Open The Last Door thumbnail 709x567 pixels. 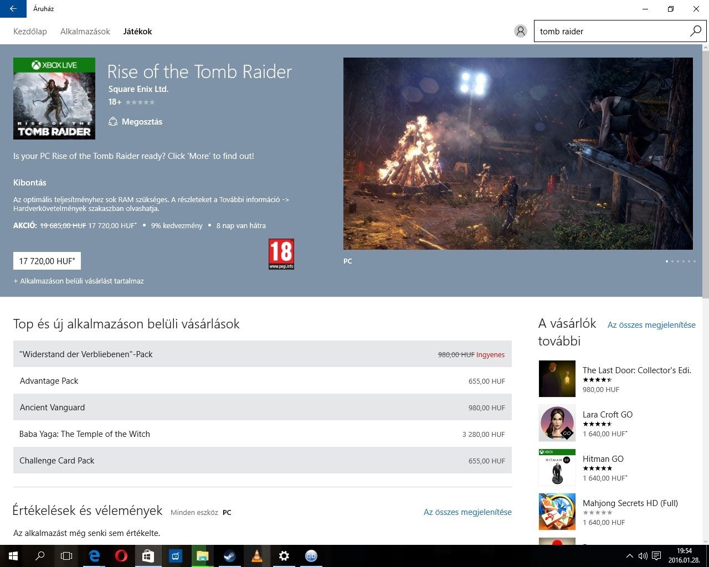pos(557,379)
